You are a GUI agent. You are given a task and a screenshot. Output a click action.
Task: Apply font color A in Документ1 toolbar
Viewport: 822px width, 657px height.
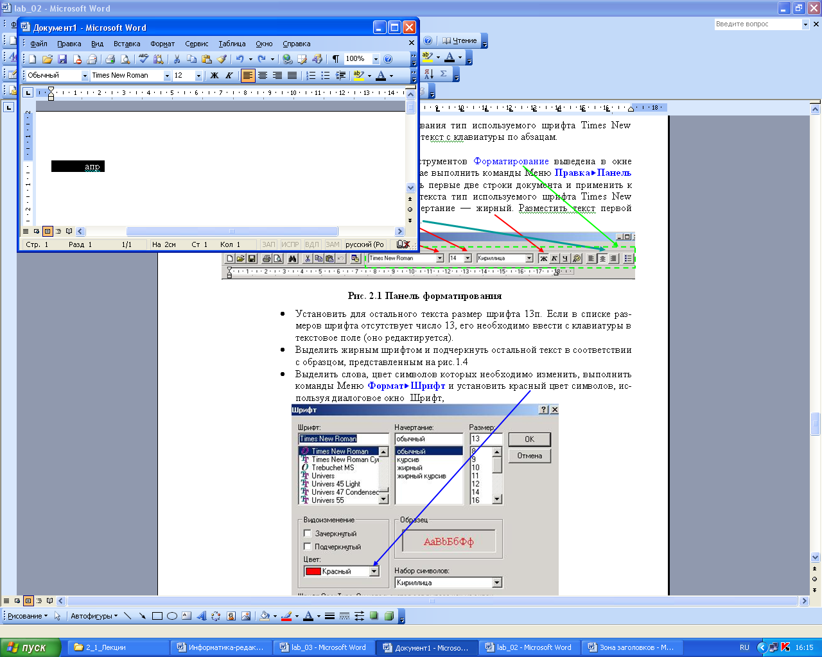(381, 76)
